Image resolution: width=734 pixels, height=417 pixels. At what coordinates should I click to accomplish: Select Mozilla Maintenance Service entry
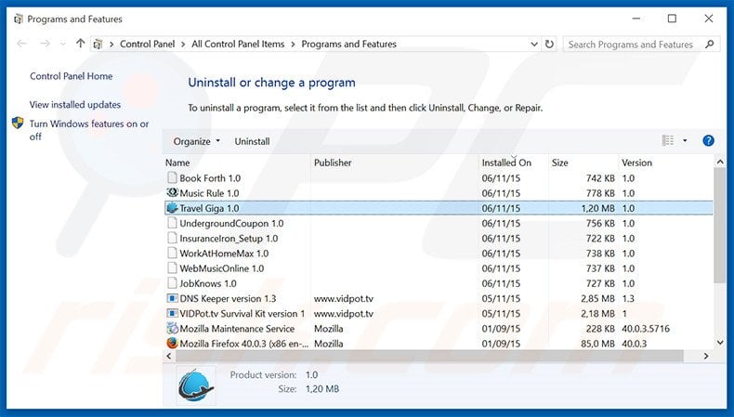pyautogui.click(x=439, y=328)
